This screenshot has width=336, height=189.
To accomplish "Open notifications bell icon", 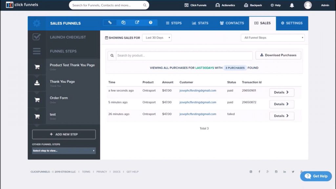I will (x=292, y=5).
